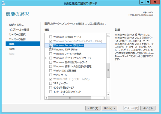Click the feature list scroll down arrow
Image resolution: width=161 pixels, height=114 pixels.
tap(108, 94)
